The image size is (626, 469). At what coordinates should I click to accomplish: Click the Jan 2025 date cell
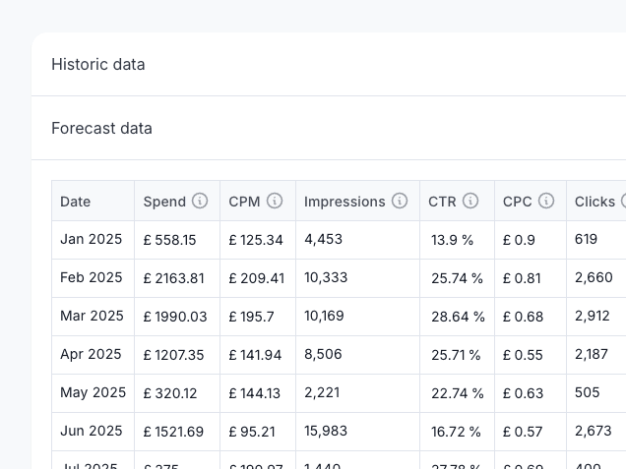(x=91, y=239)
